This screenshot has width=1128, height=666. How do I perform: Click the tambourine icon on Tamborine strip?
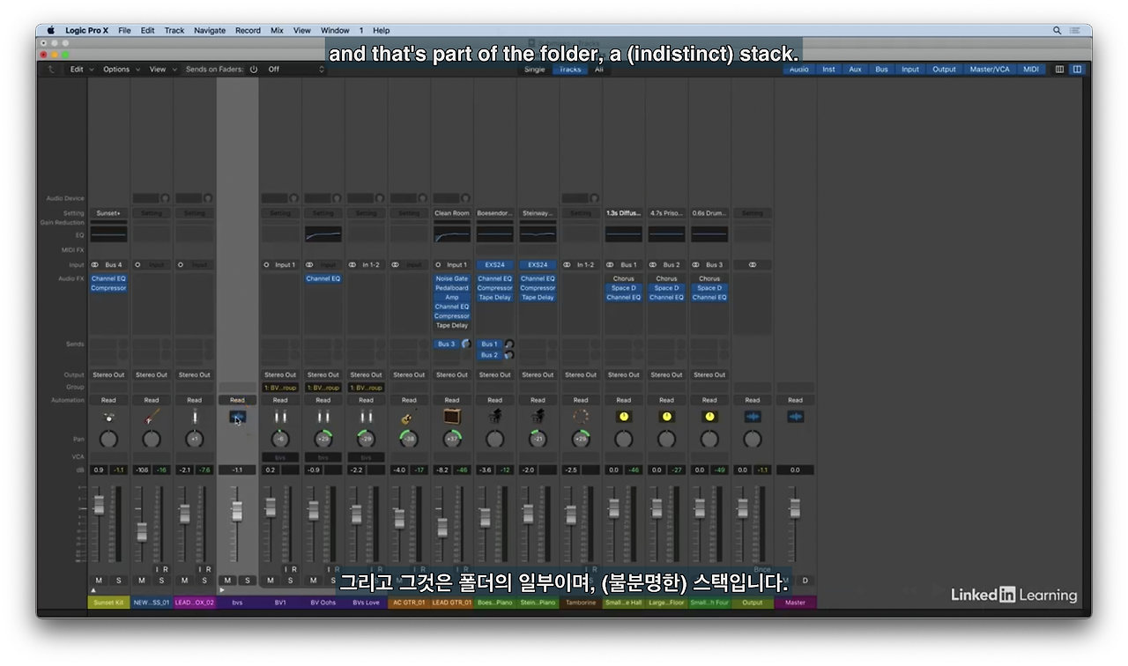tap(581, 417)
